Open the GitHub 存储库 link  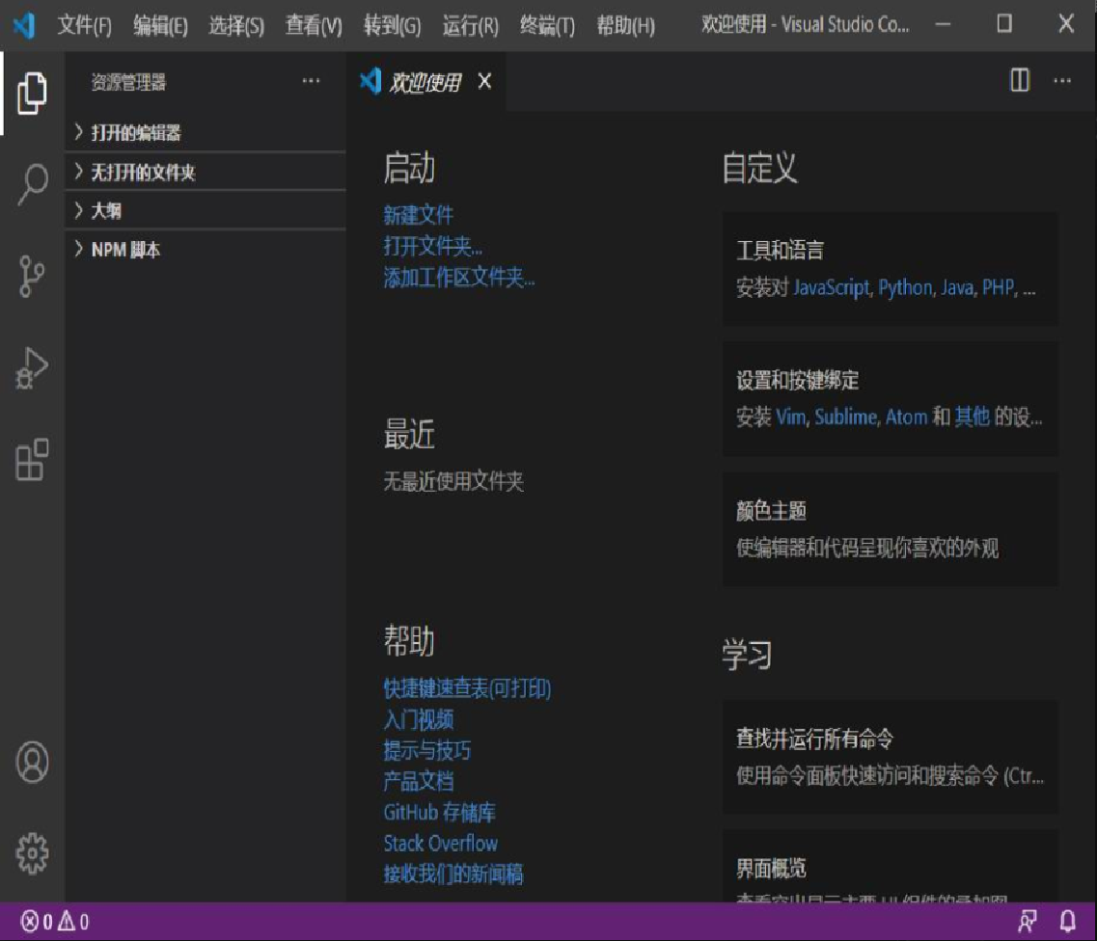[x=439, y=813]
